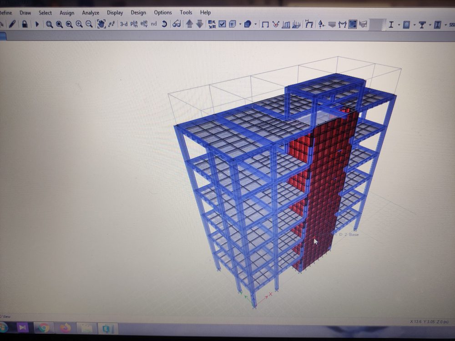Move up in list arrow
The width and height of the screenshot is (455, 341).
click(x=190, y=25)
